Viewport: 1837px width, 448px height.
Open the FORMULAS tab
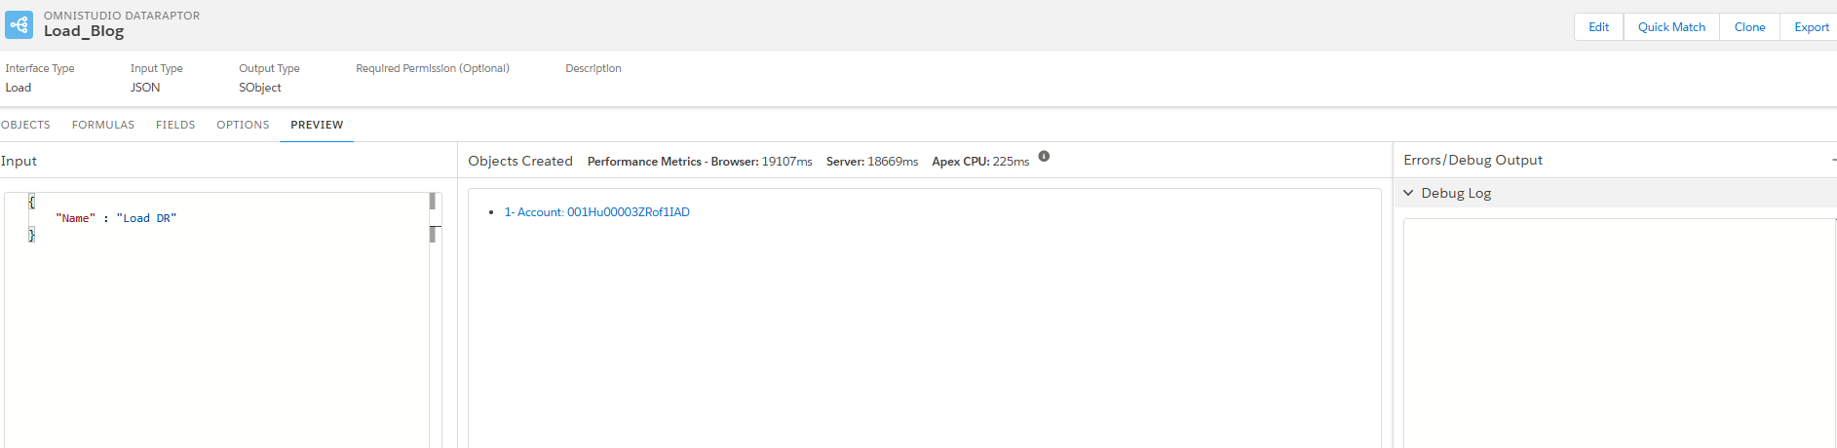pyautogui.click(x=103, y=125)
